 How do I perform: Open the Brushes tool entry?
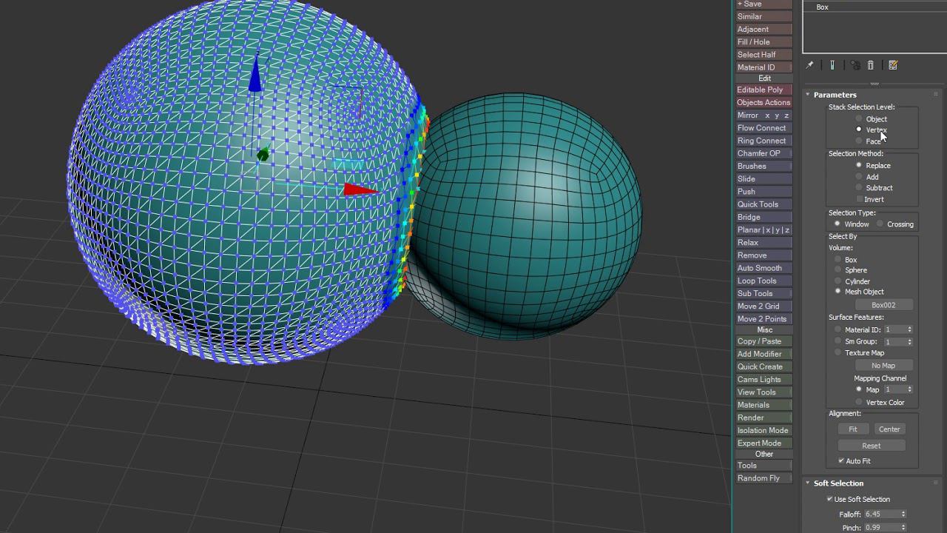764,166
